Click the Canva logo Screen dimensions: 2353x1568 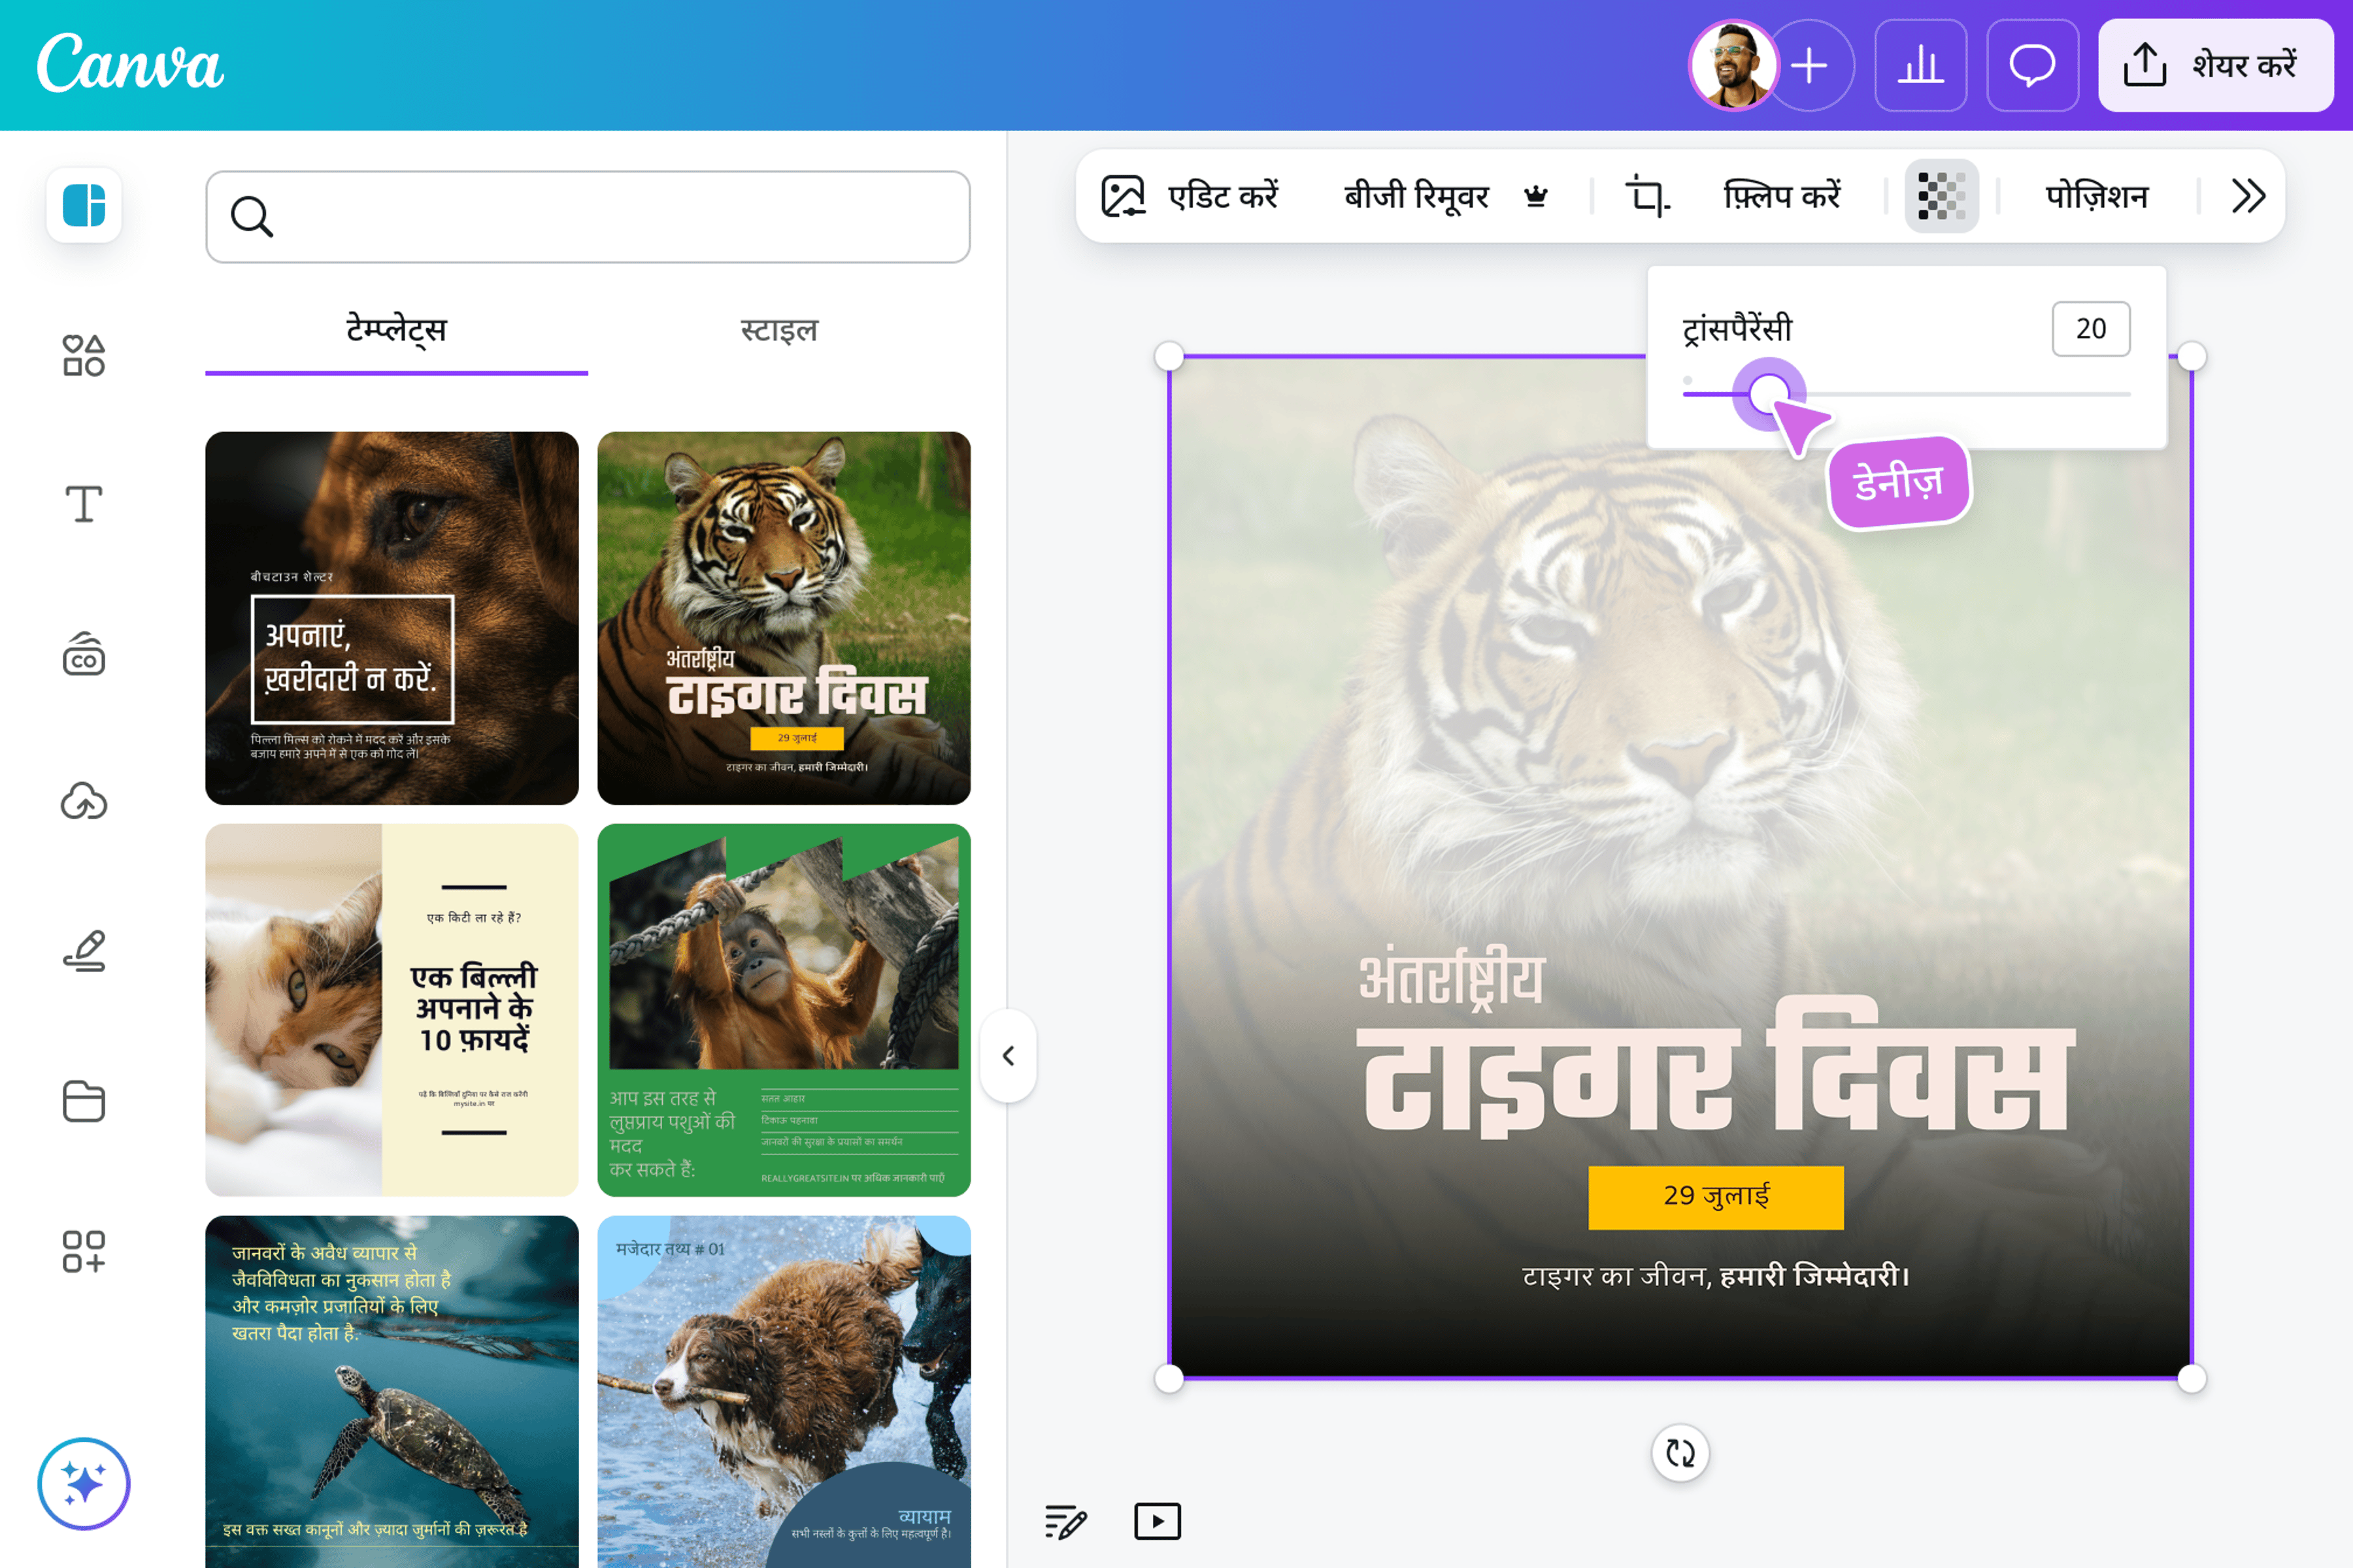[130, 64]
